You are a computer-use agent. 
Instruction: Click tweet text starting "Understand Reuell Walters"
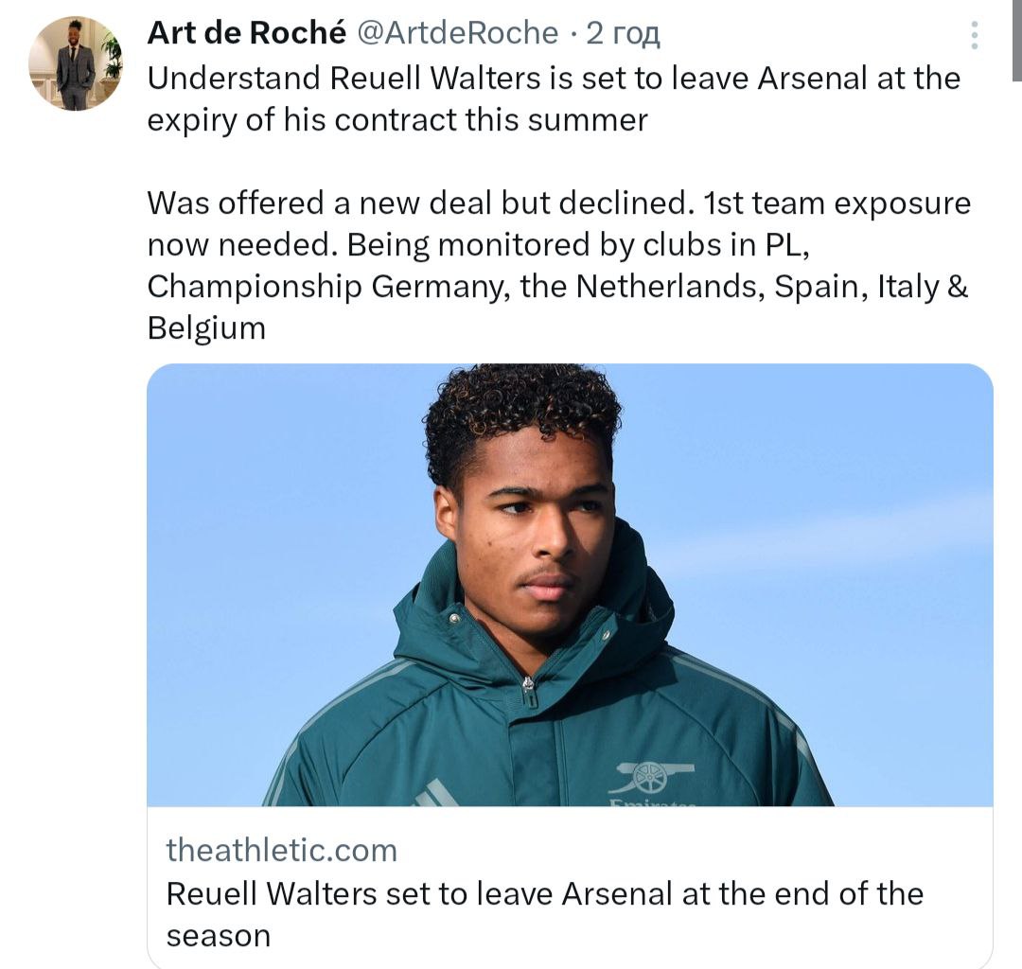554,78
